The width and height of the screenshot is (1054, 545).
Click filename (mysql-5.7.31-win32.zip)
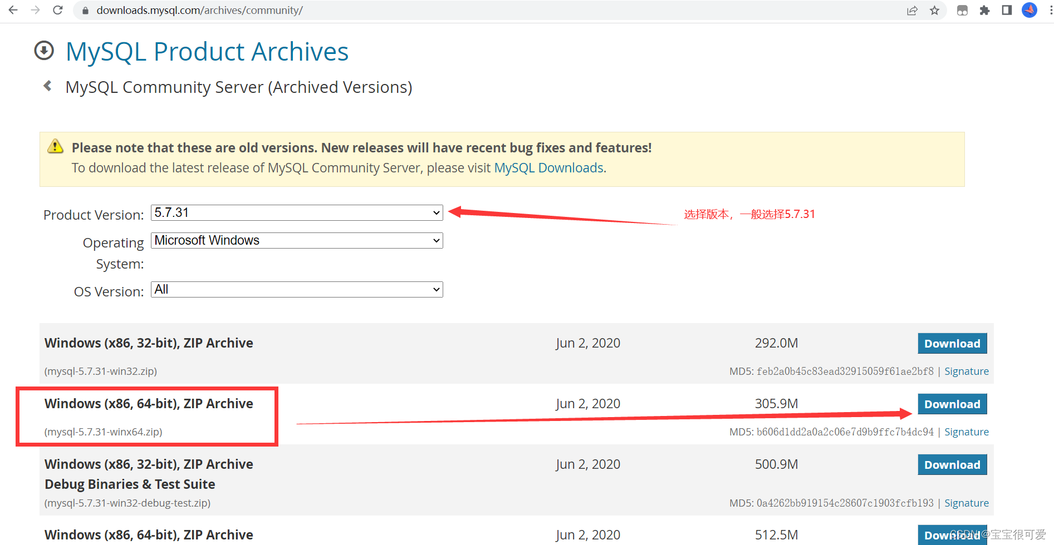[x=101, y=371]
